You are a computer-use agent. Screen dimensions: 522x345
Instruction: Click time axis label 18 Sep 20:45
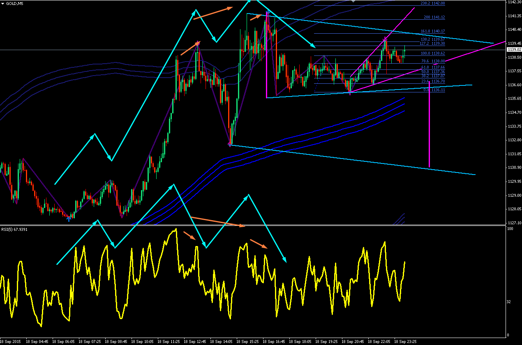point(353,341)
